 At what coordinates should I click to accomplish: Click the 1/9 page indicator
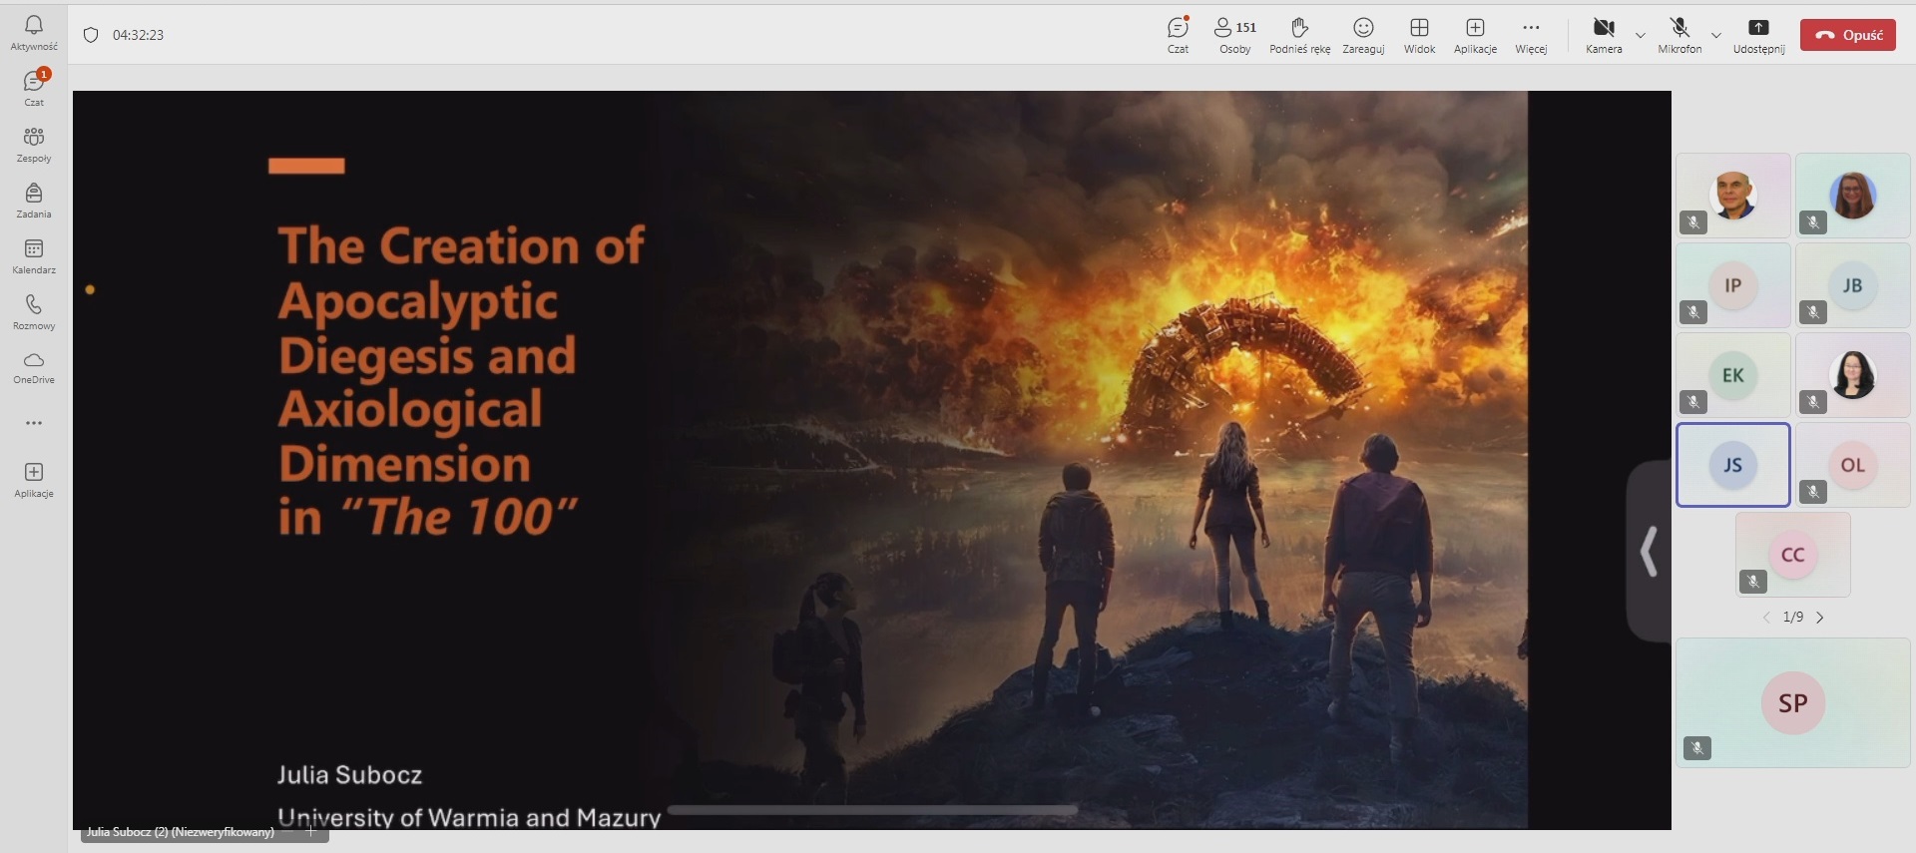coord(1793,618)
